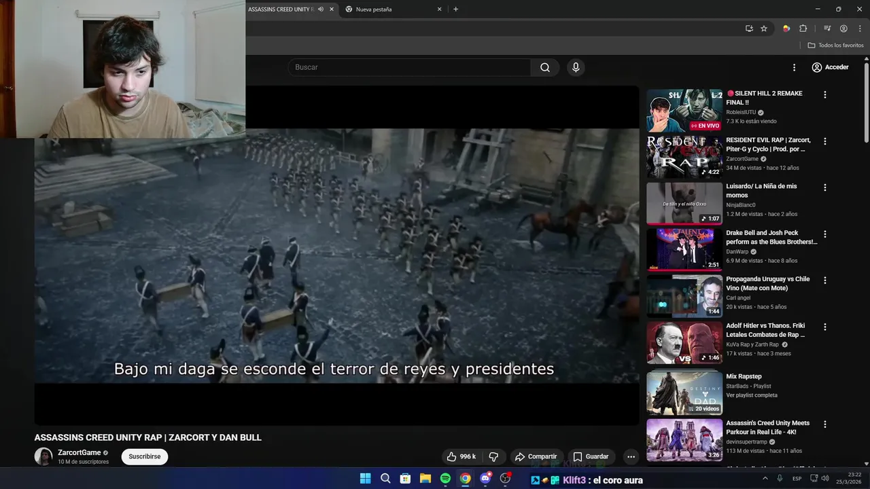The width and height of the screenshot is (870, 489).
Task: Open ZarcortGame channel avatar
Action: point(43,456)
